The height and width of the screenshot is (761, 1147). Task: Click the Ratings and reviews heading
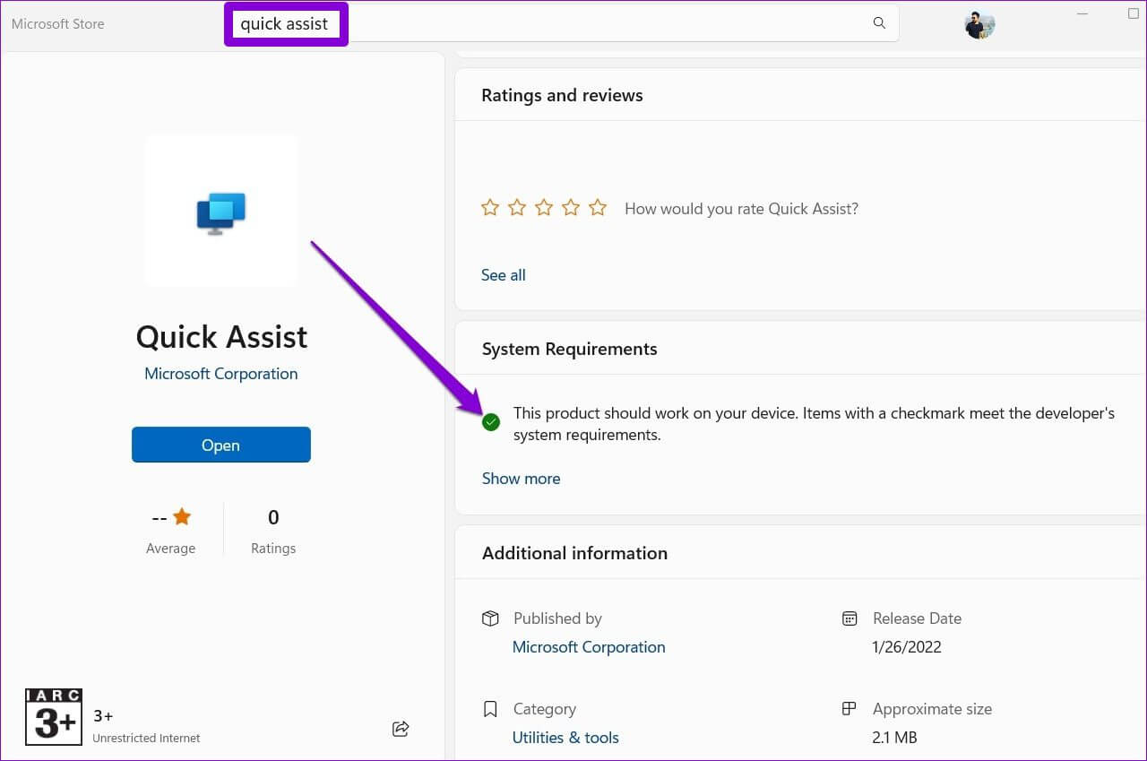coord(562,95)
